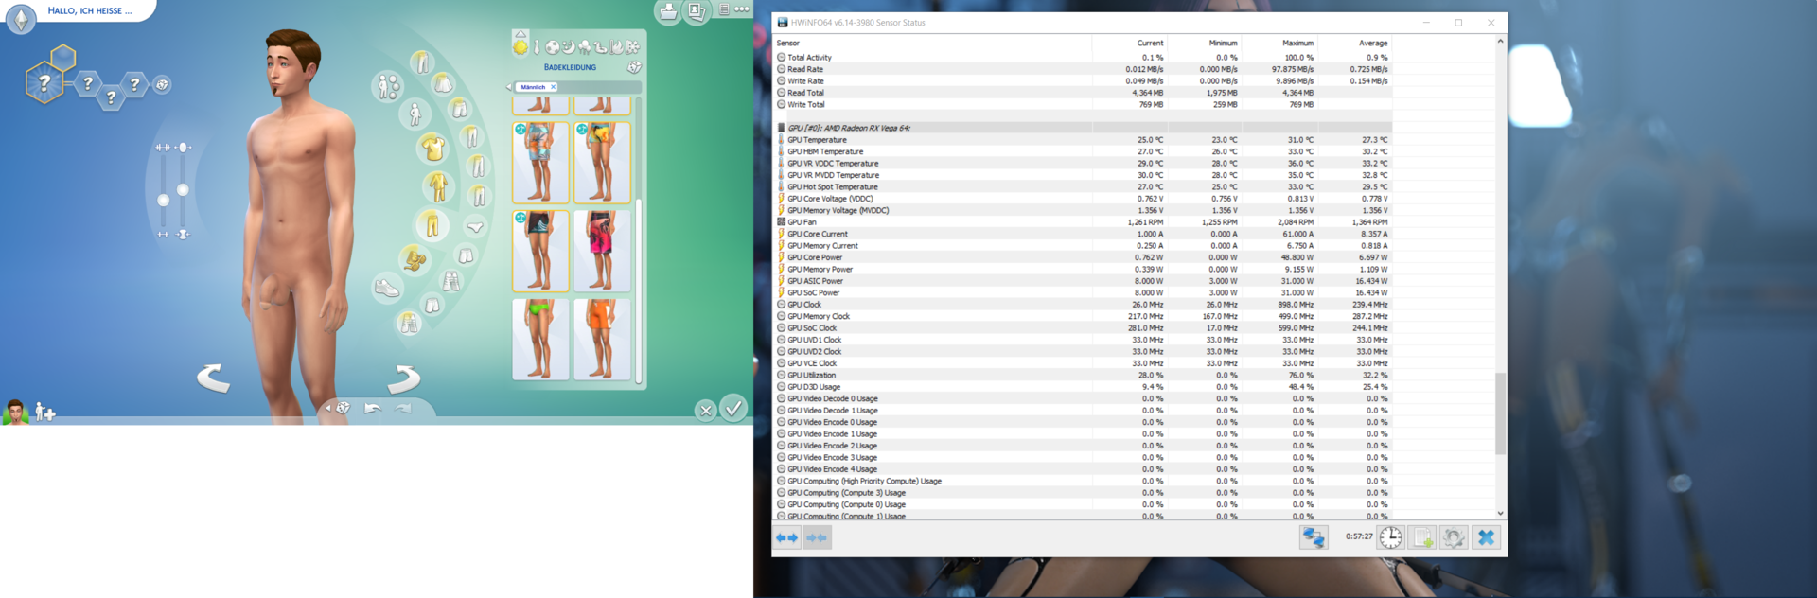
Task: Click the 'GPU Fan' sensor row
Action: tap(1085, 222)
